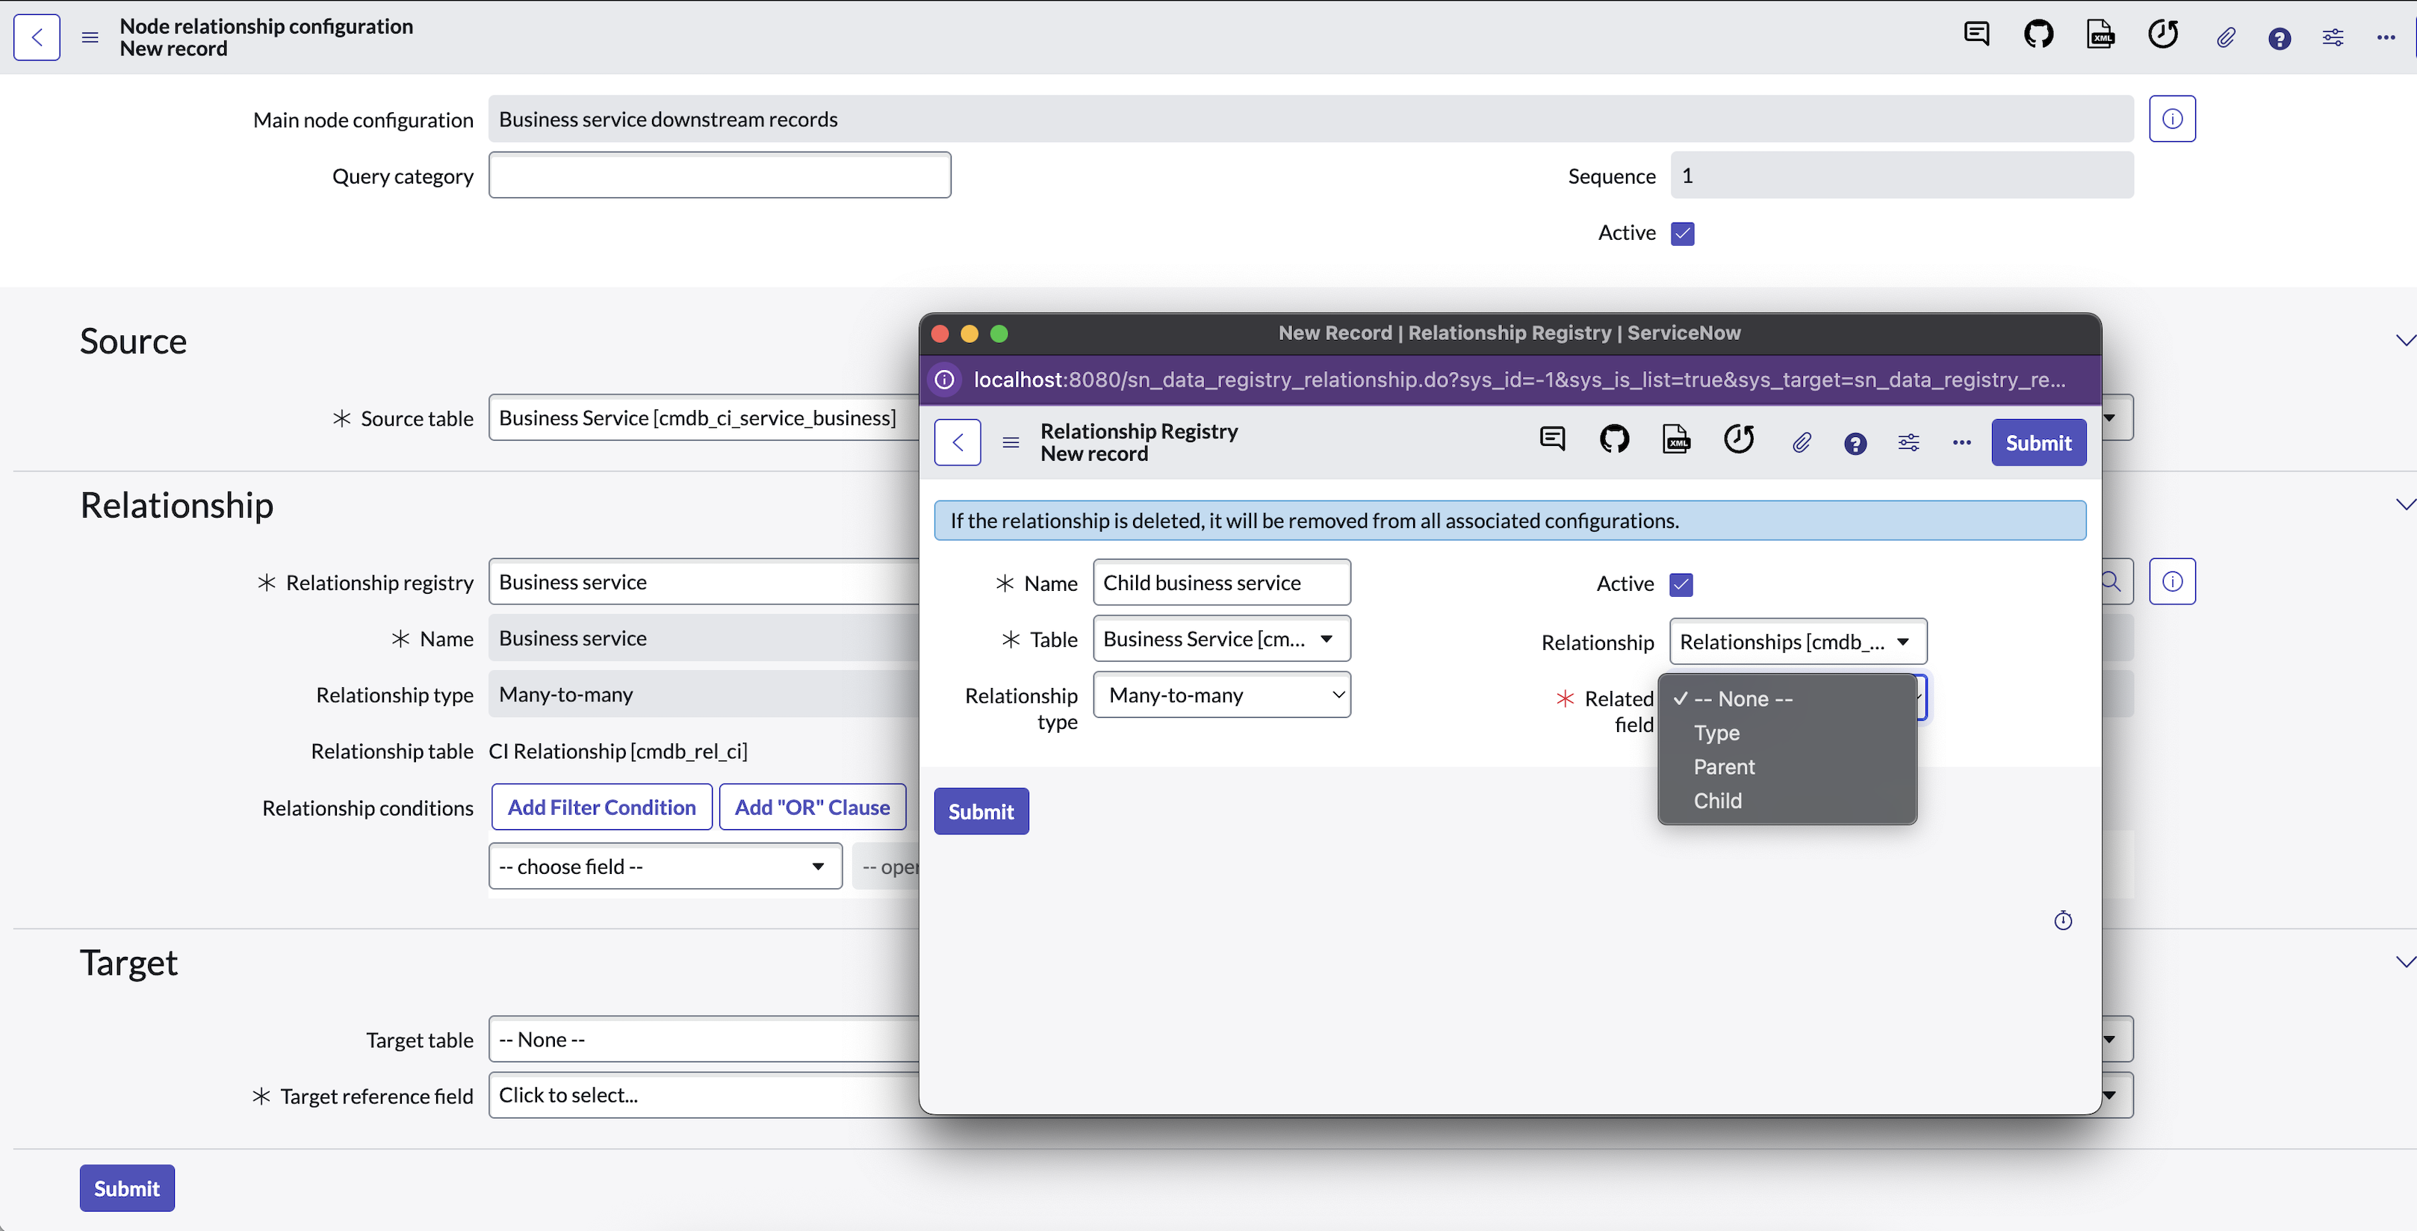This screenshot has width=2417, height=1231.
Task: Go back in Relationship Registry popup
Action: click(957, 443)
